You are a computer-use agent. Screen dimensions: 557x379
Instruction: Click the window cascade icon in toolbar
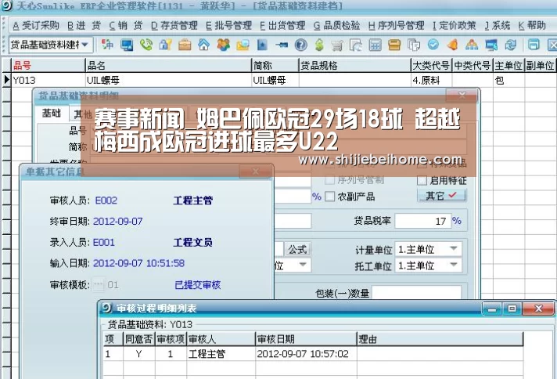point(534,45)
